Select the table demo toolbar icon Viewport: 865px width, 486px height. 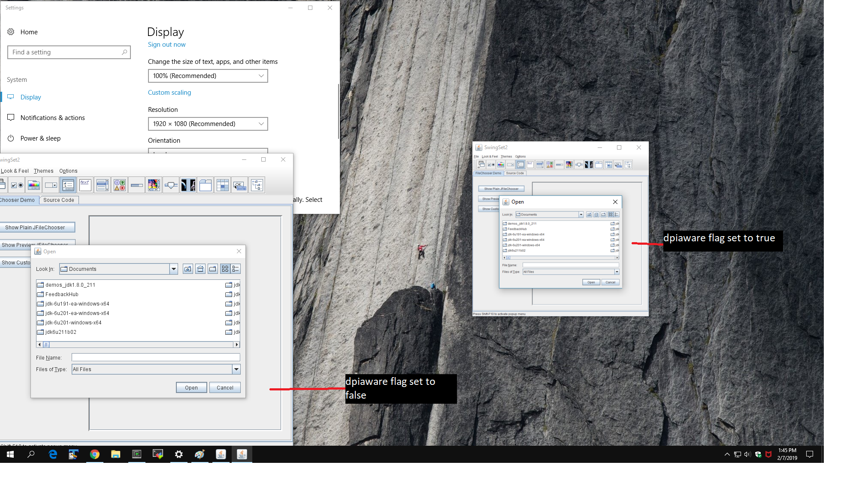pos(223,185)
